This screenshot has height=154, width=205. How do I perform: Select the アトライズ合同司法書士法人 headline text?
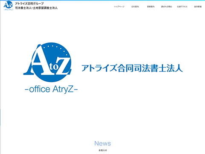click(132, 68)
